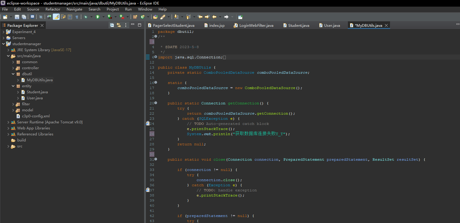Toggle Mark Occurrences highlighter button
460x223 pixels.
click(x=56, y=17)
